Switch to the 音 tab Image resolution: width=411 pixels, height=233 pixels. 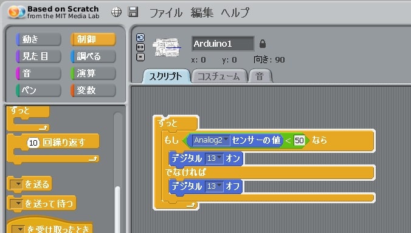coord(260,76)
